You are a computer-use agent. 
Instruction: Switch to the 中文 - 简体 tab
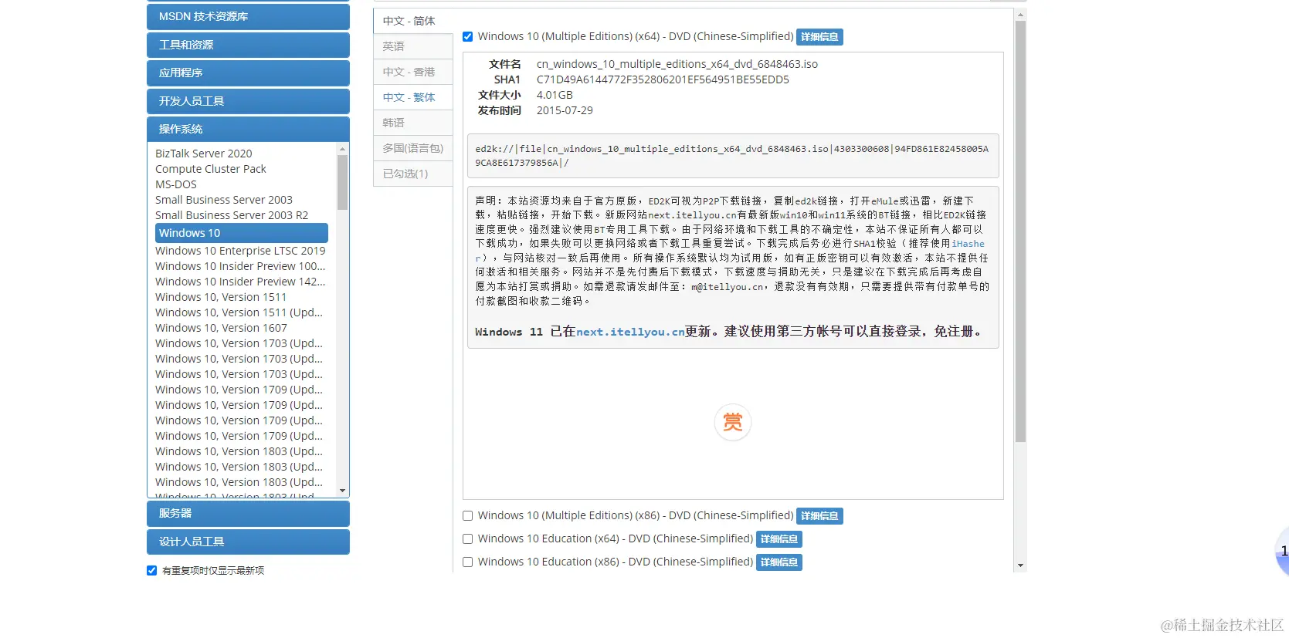click(412, 21)
